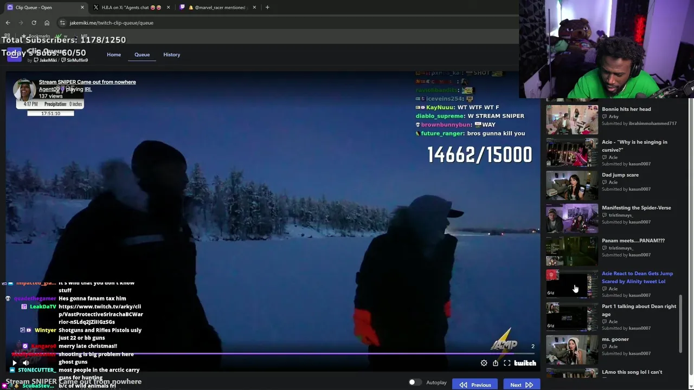Click submitter ibrahimmohammed717 under Bonnie clip

652,123
